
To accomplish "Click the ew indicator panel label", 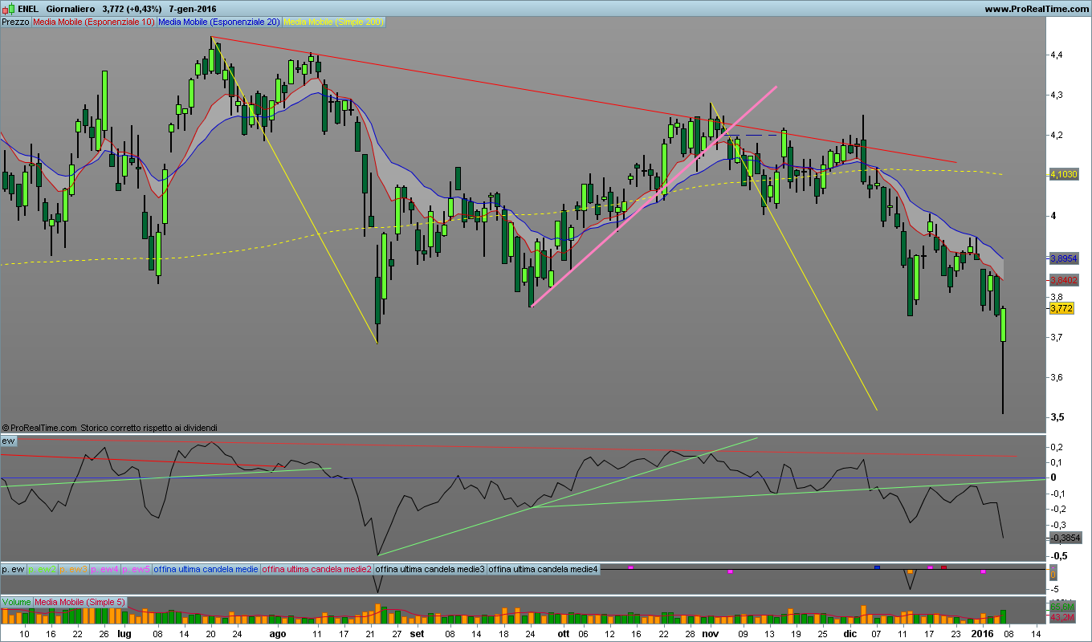I will tap(9, 441).
